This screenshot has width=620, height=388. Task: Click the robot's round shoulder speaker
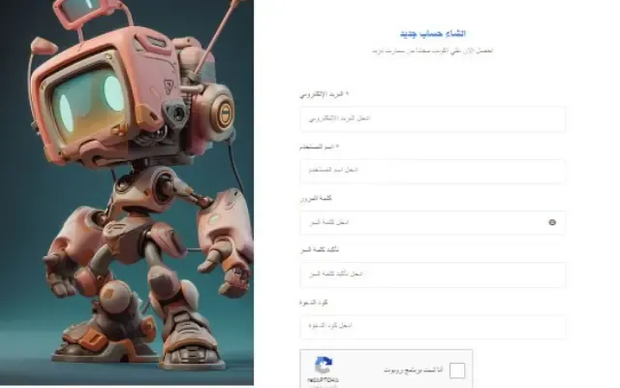pyautogui.click(x=224, y=111)
